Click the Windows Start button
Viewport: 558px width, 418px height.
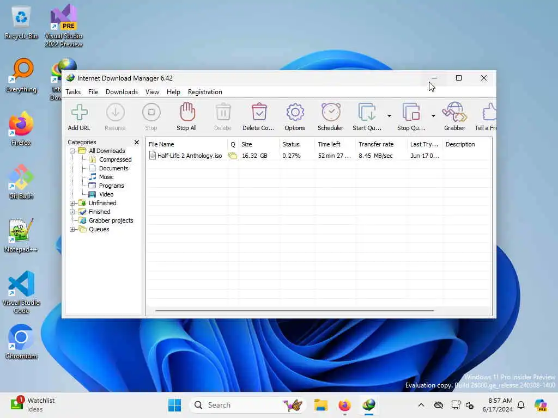pyautogui.click(x=174, y=405)
